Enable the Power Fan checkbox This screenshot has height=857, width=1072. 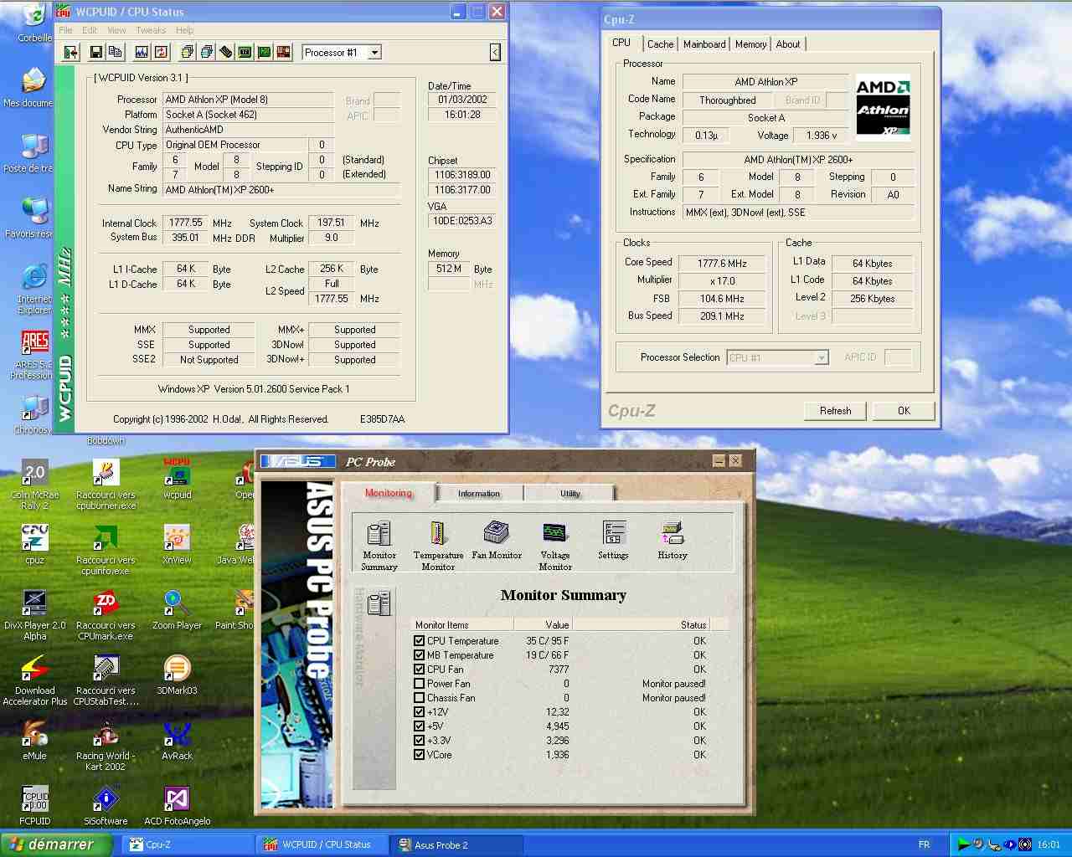click(x=419, y=684)
